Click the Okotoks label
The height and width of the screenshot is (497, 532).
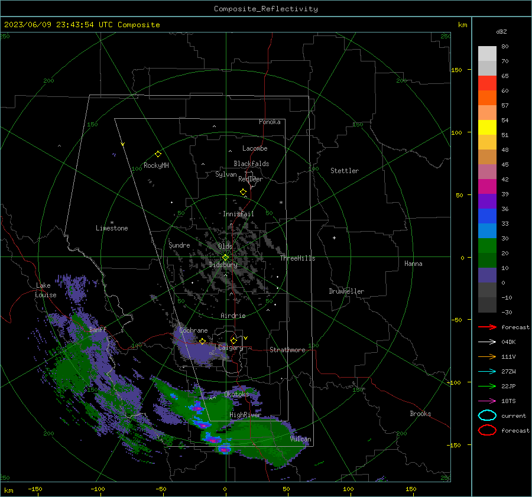(237, 394)
